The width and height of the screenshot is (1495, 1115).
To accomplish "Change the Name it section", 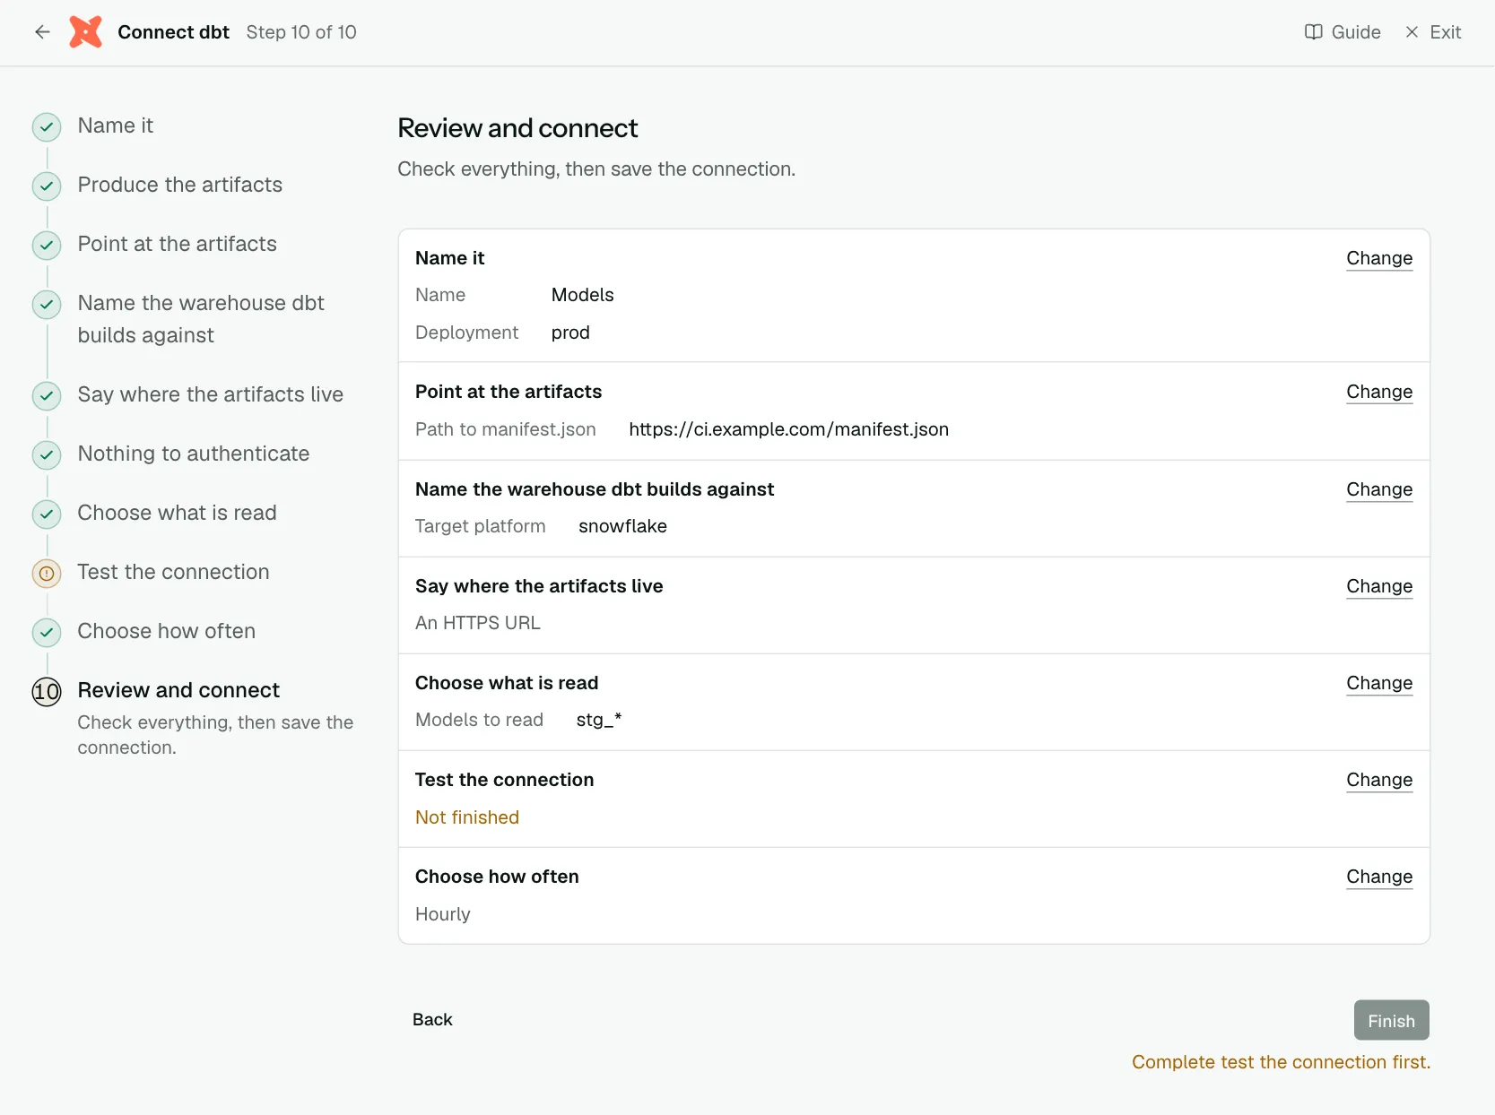I will pos(1379,258).
